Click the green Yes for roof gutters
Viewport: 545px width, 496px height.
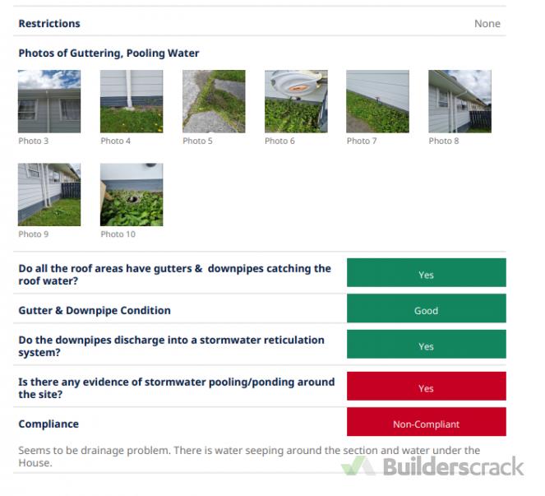coord(426,275)
